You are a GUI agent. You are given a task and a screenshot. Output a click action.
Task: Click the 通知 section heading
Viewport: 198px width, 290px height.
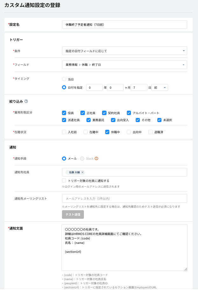[13, 147]
